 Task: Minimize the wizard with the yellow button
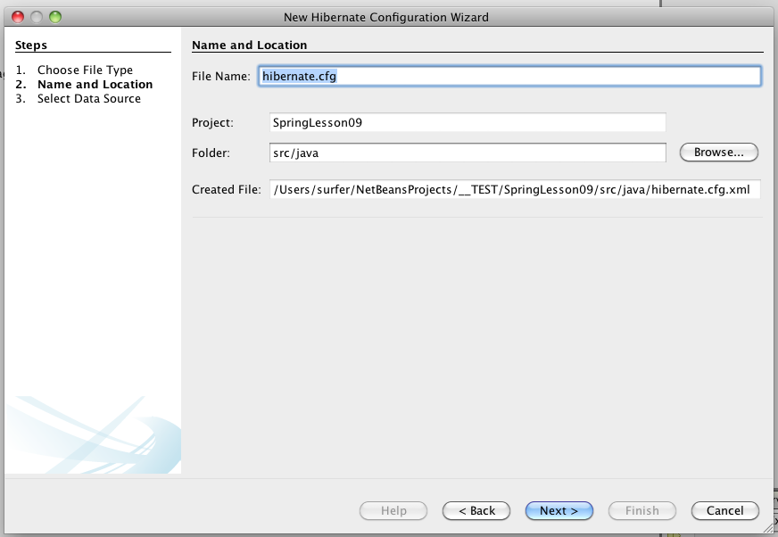point(37,17)
